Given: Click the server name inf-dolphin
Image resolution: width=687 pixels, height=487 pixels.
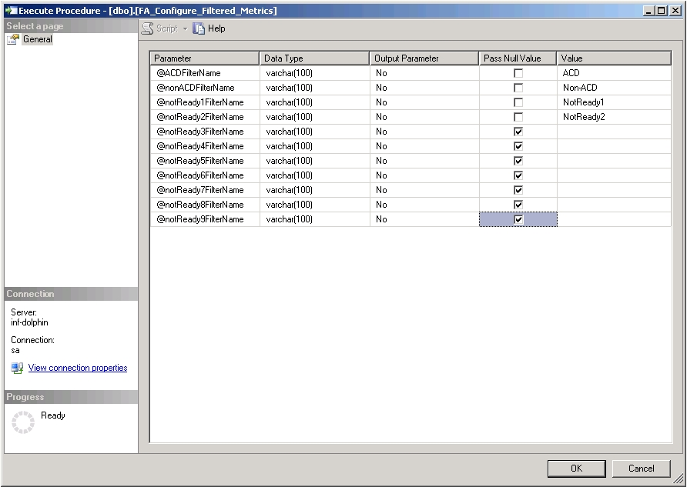Looking at the screenshot, I should pos(29,322).
